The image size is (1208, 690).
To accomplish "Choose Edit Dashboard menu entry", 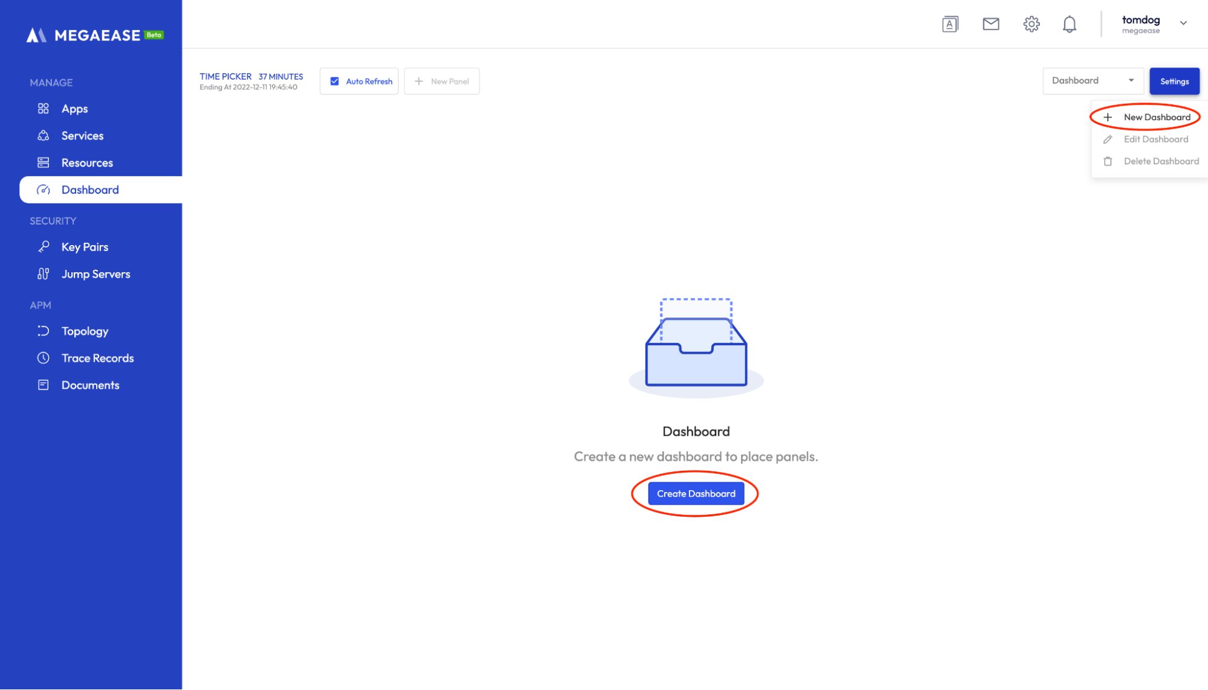I will coord(1155,139).
